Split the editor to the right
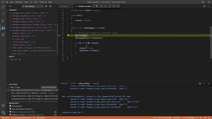Screen dimensions: 212x119 204,6
